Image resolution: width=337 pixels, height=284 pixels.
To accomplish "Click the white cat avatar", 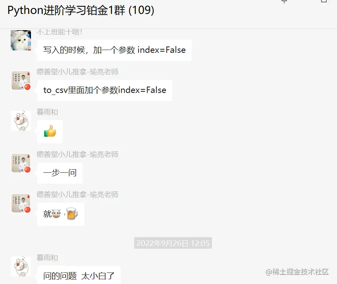I will click(x=21, y=40).
